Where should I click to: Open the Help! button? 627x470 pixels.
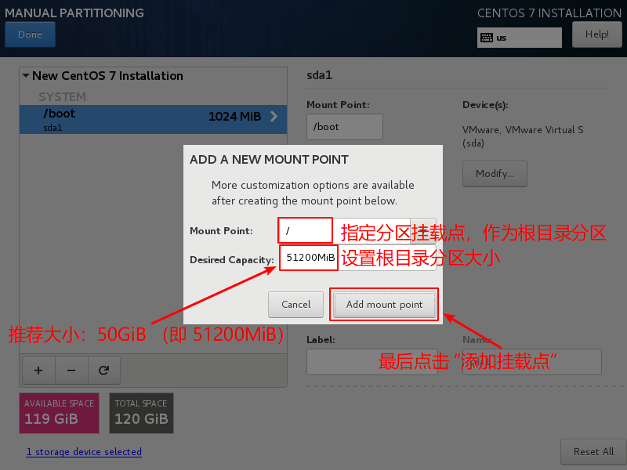coord(596,34)
